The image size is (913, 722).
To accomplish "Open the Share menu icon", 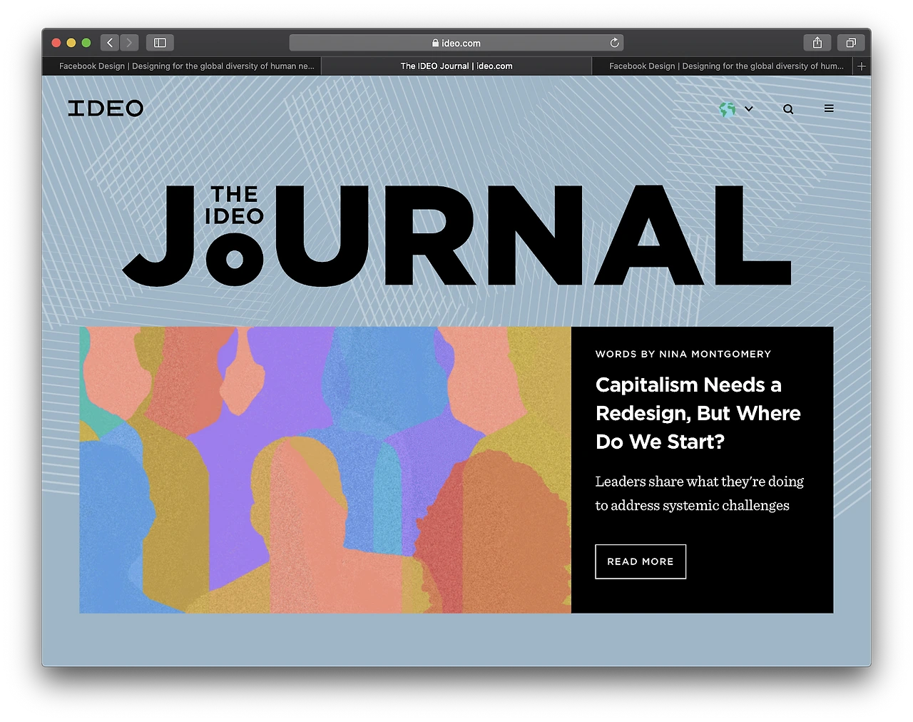I will pyautogui.click(x=817, y=43).
